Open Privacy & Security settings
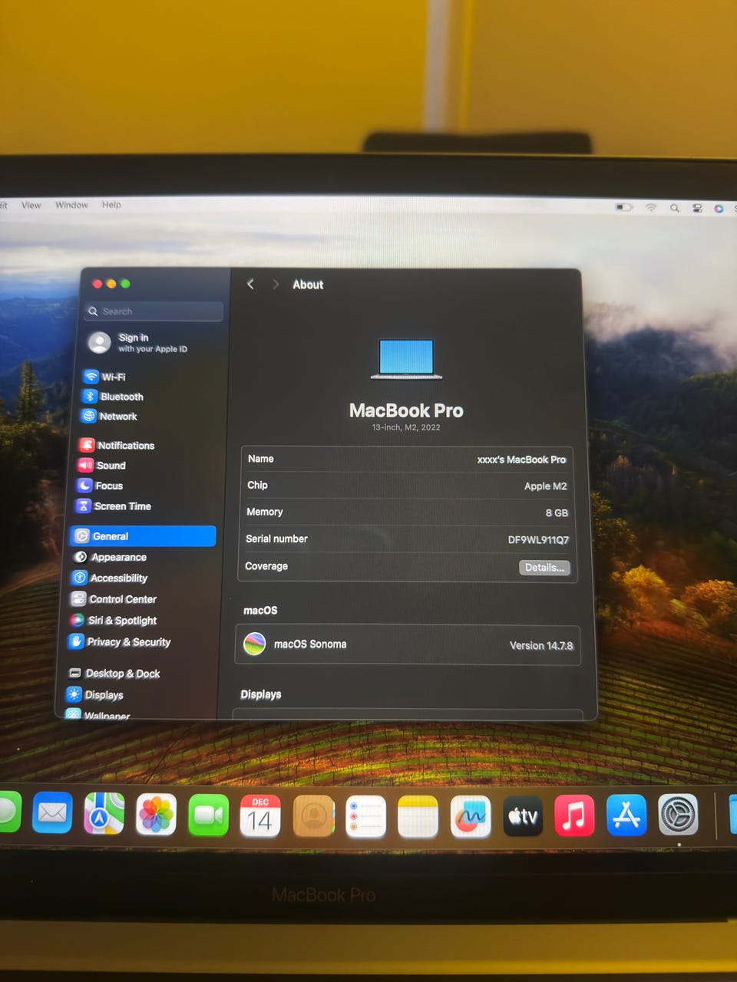737x982 pixels. (120, 641)
